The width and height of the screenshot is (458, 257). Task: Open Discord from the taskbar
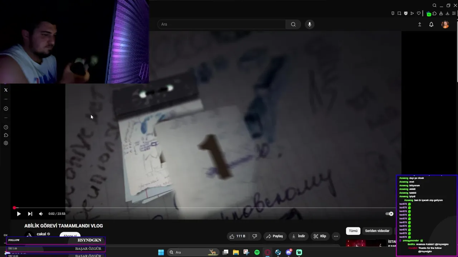[x=289, y=252]
